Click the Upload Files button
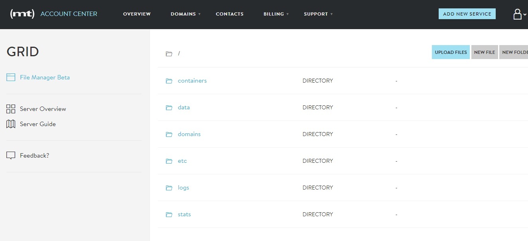The width and height of the screenshot is (528, 241). [451, 52]
